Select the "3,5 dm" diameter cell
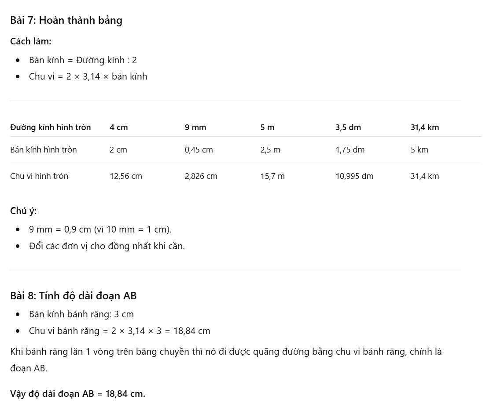 pos(348,127)
